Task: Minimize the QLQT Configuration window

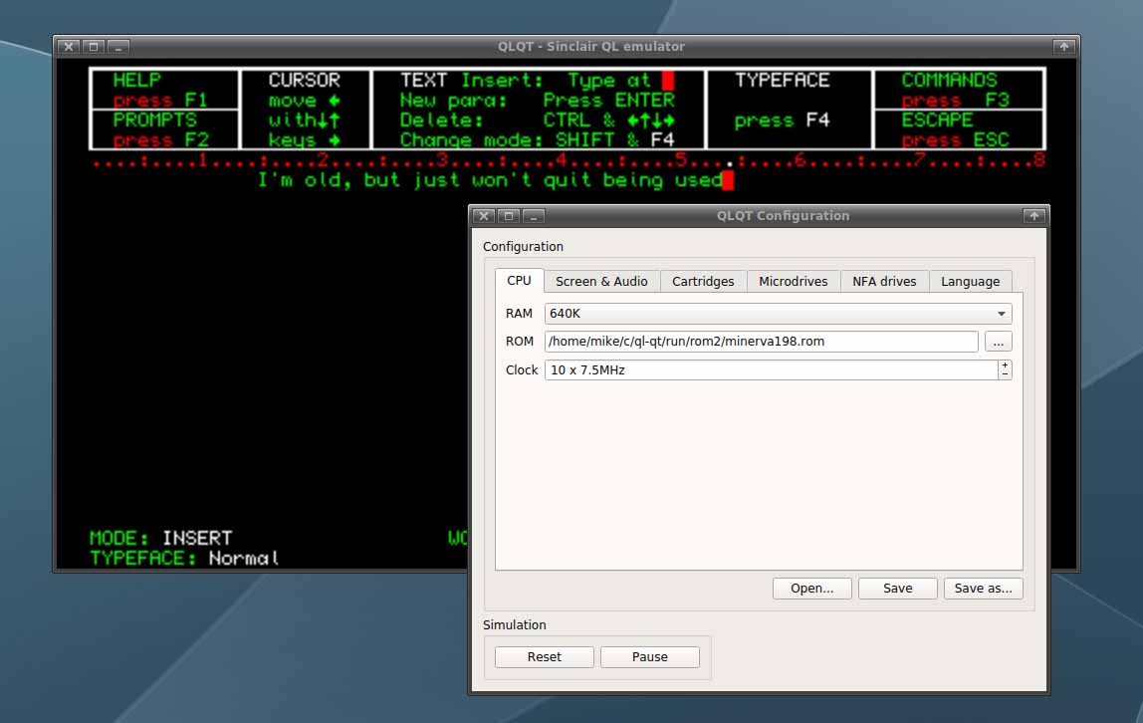Action: (x=534, y=216)
